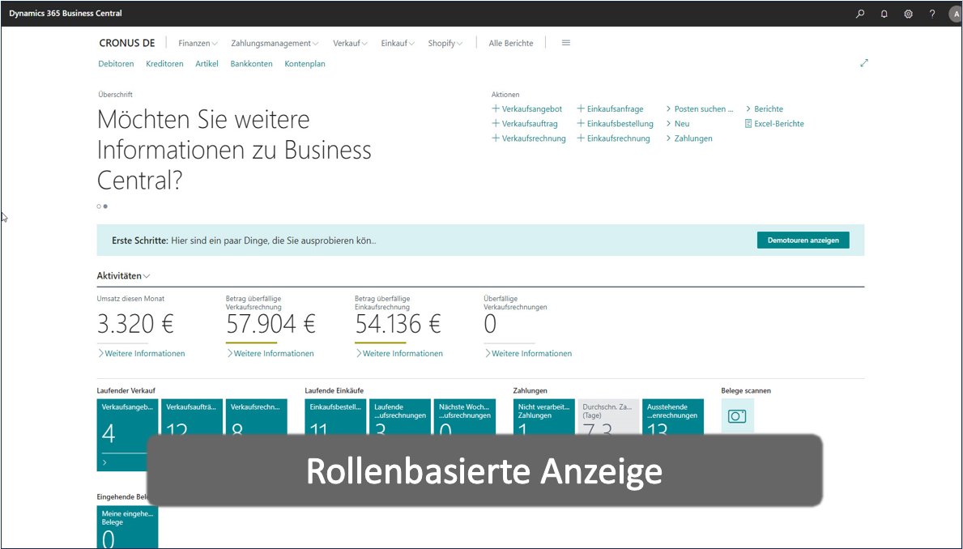Open the Meine eingehenden Belege tile
The height and width of the screenshot is (549, 963).
pos(127,526)
